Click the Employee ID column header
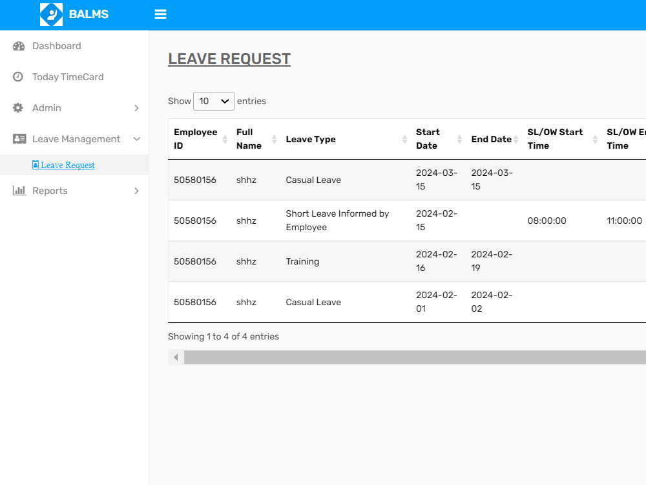 click(x=200, y=139)
